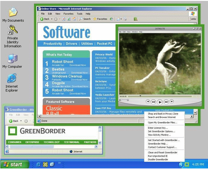The width and height of the screenshot is (208, 169).
Task: Choose Run Unprotected IE
Action: point(158,156)
